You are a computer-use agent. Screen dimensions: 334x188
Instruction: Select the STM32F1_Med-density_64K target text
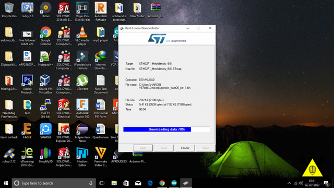coord(156,64)
